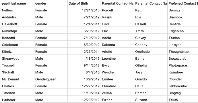
Task: Select the 'Date of Birth' header cell
Action: pos(84,3)
